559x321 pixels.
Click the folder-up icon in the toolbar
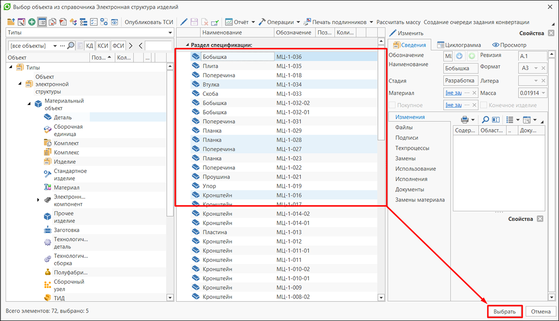tap(11, 22)
